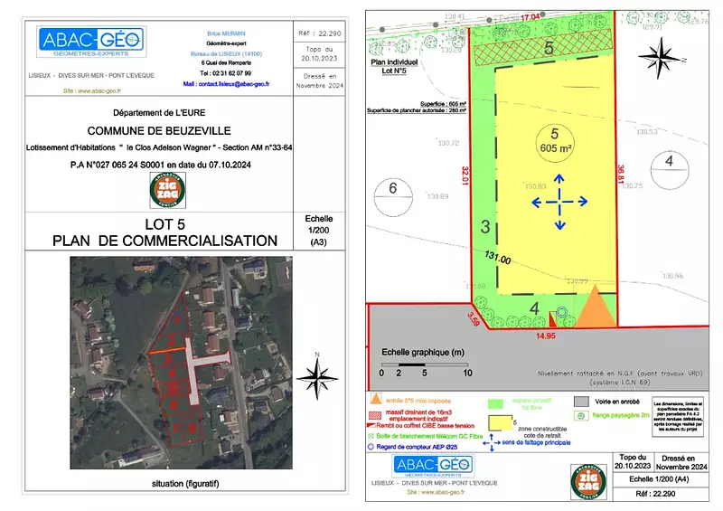
Task: Click the green 'espace privatif' legend swatch
Action: 495,401
